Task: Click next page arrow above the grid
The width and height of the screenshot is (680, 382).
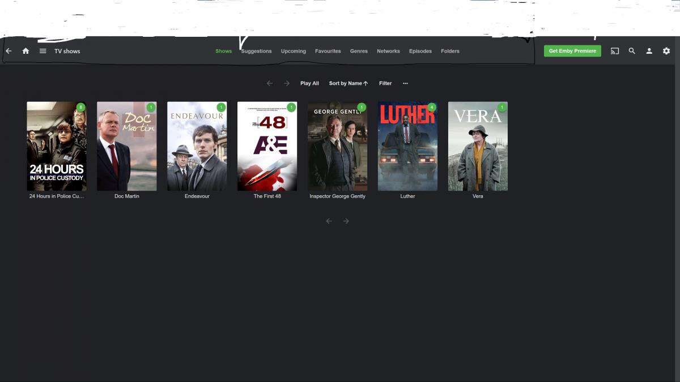Action: pos(287,83)
